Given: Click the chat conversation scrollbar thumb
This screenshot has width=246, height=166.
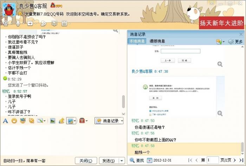Looking at the screenshot, I should click(x=123, y=102).
